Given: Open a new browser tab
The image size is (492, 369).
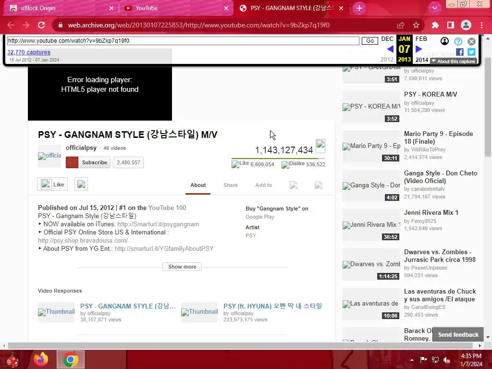Looking at the screenshot, I should (x=359, y=8).
